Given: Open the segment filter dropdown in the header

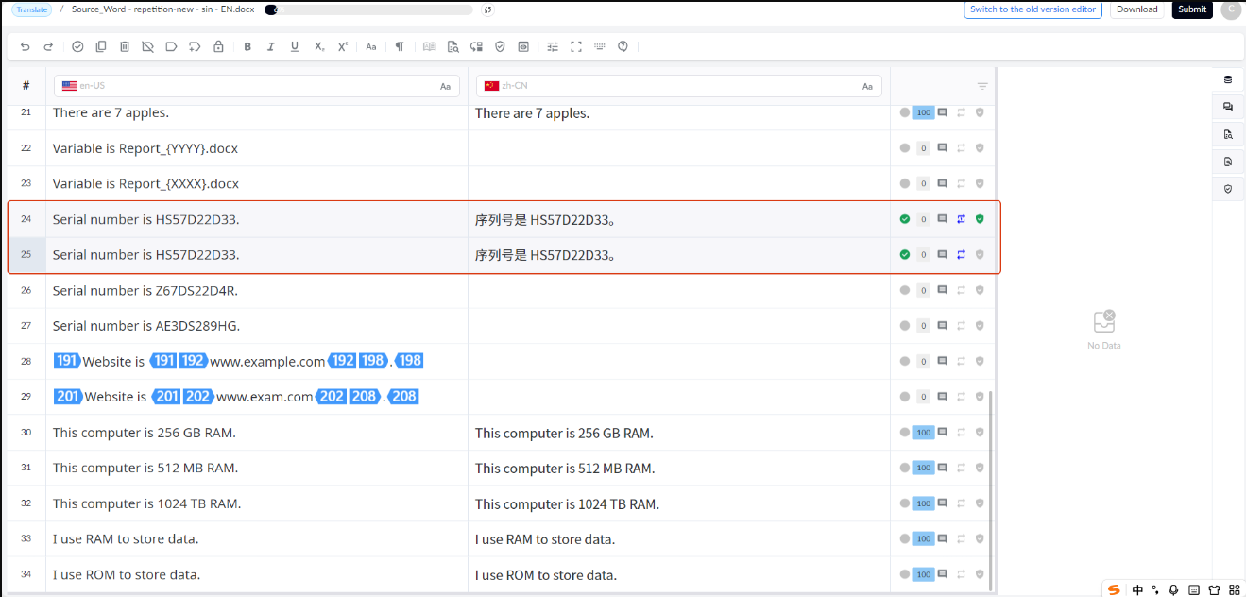Looking at the screenshot, I should coord(982,86).
